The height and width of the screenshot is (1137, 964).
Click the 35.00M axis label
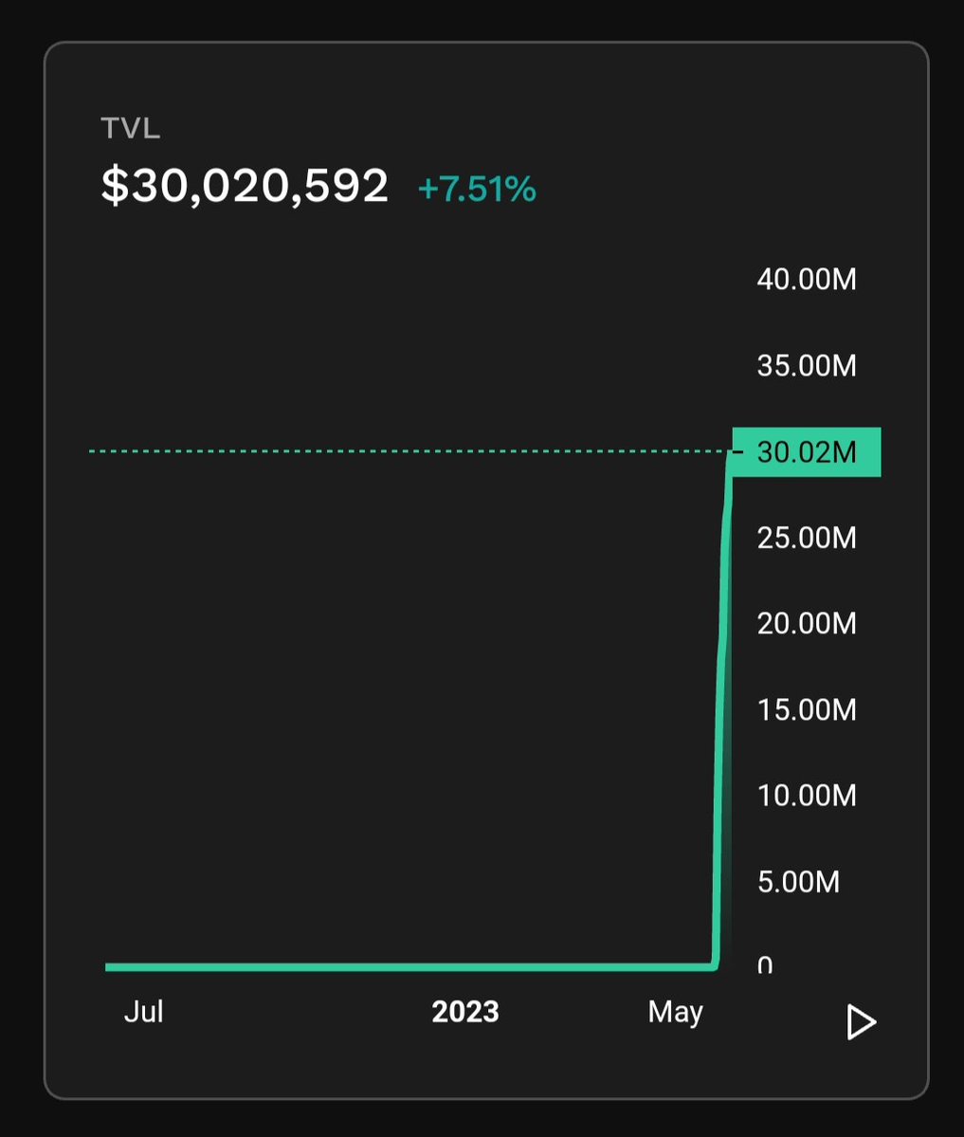pos(807,365)
